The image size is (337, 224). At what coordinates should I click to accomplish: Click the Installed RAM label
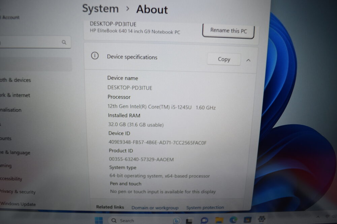pyautogui.click(x=124, y=116)
